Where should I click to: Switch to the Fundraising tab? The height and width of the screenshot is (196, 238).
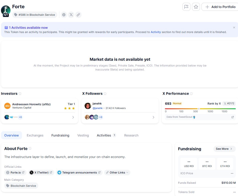click(60, 135)
